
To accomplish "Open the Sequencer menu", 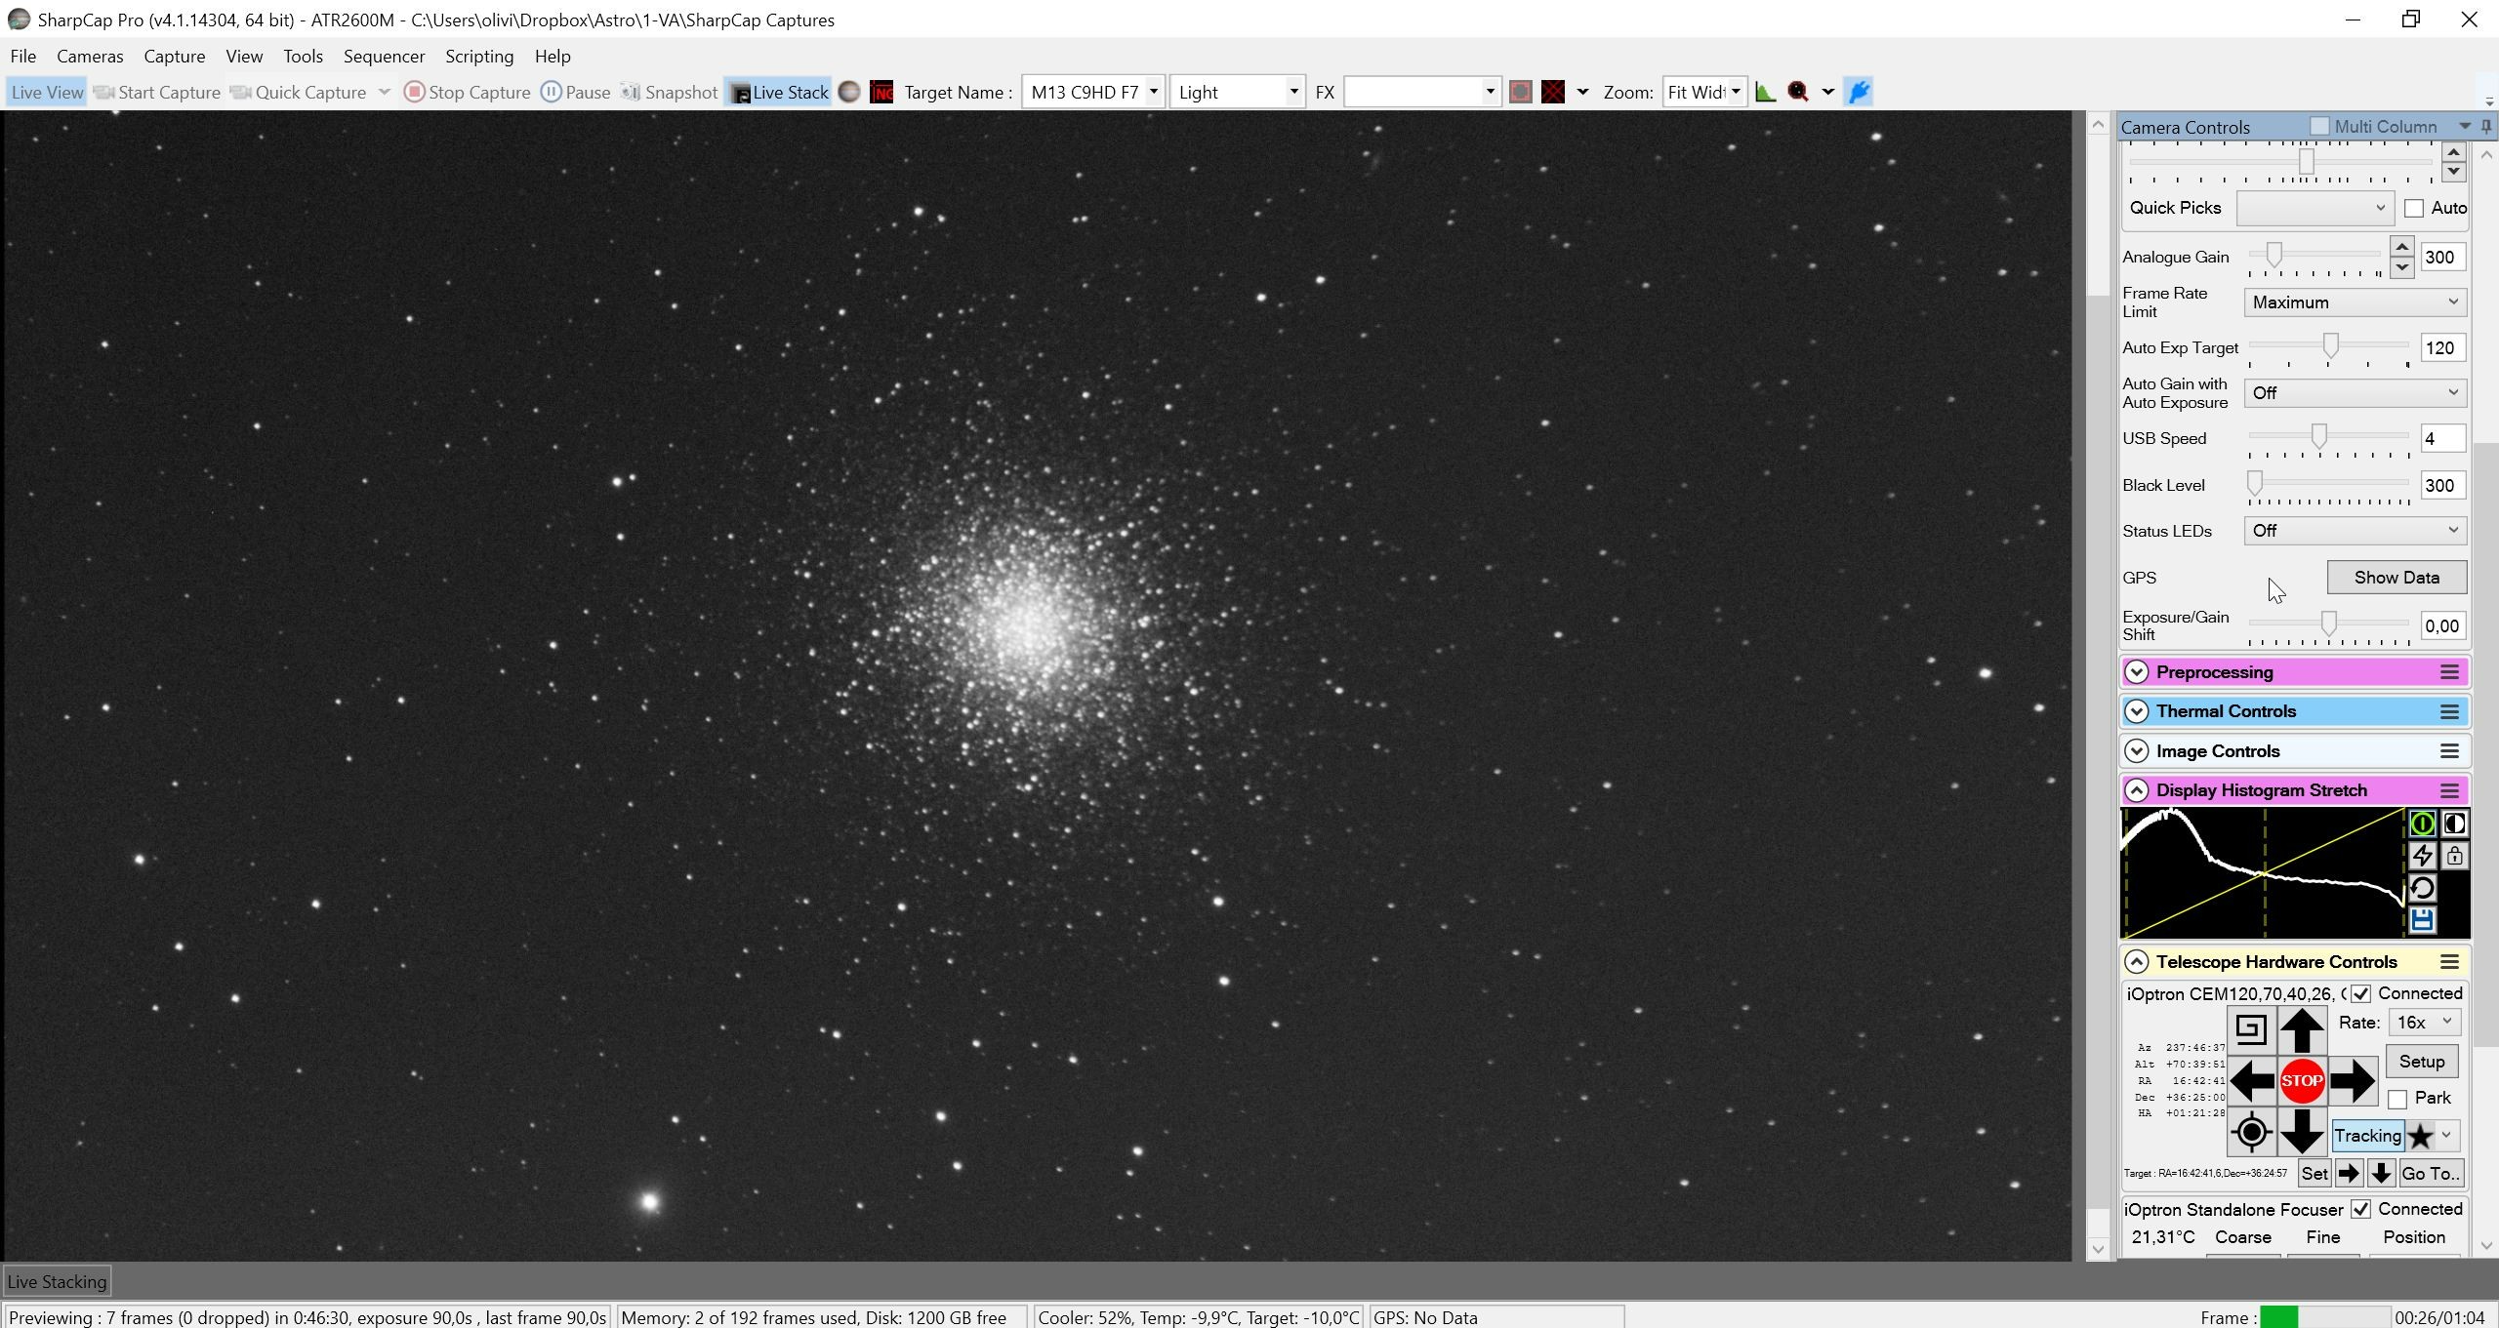I will (384, 57).
